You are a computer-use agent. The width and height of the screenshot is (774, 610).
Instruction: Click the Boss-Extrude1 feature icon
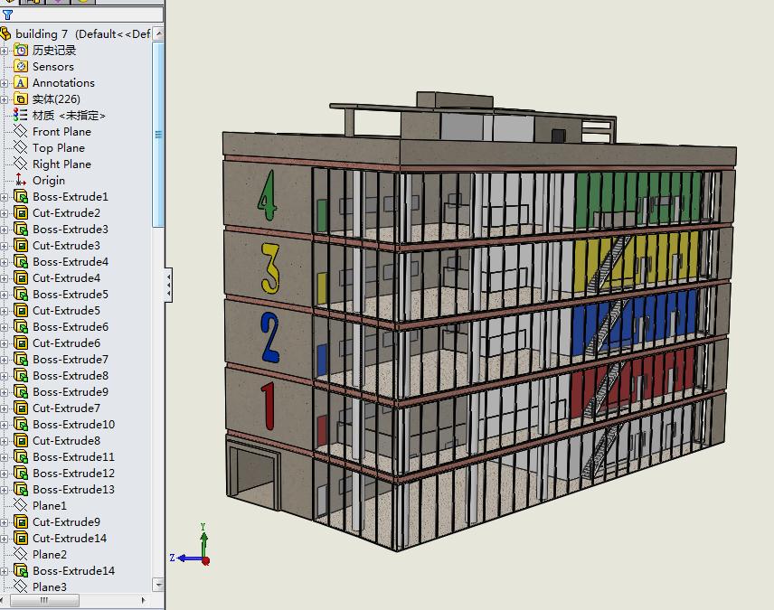point(21,197)
